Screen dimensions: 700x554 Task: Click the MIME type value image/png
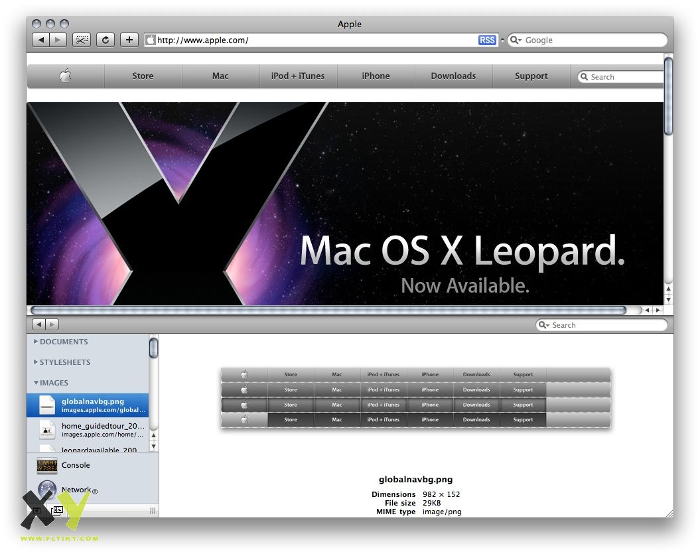coord(442,512)
